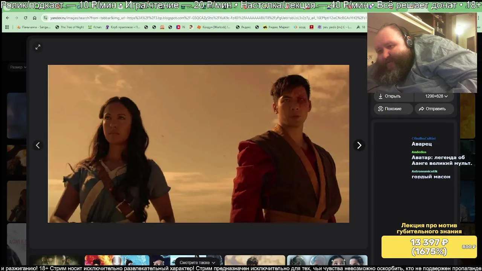The image size is (482, 271).
Task: Expand the Смотрите также section
Action: click(197, 262)
